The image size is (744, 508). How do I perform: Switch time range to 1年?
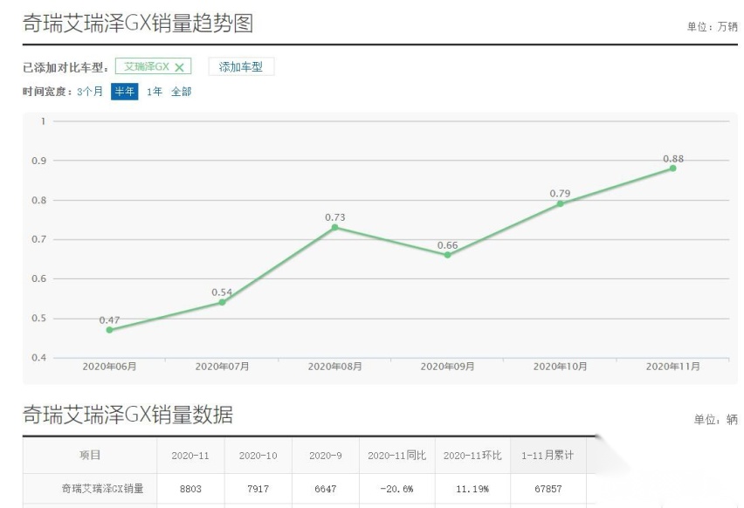click(155, 92)
